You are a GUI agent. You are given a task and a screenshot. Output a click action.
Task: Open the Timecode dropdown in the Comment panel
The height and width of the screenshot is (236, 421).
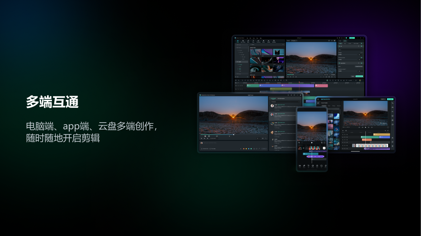point(285,102)
